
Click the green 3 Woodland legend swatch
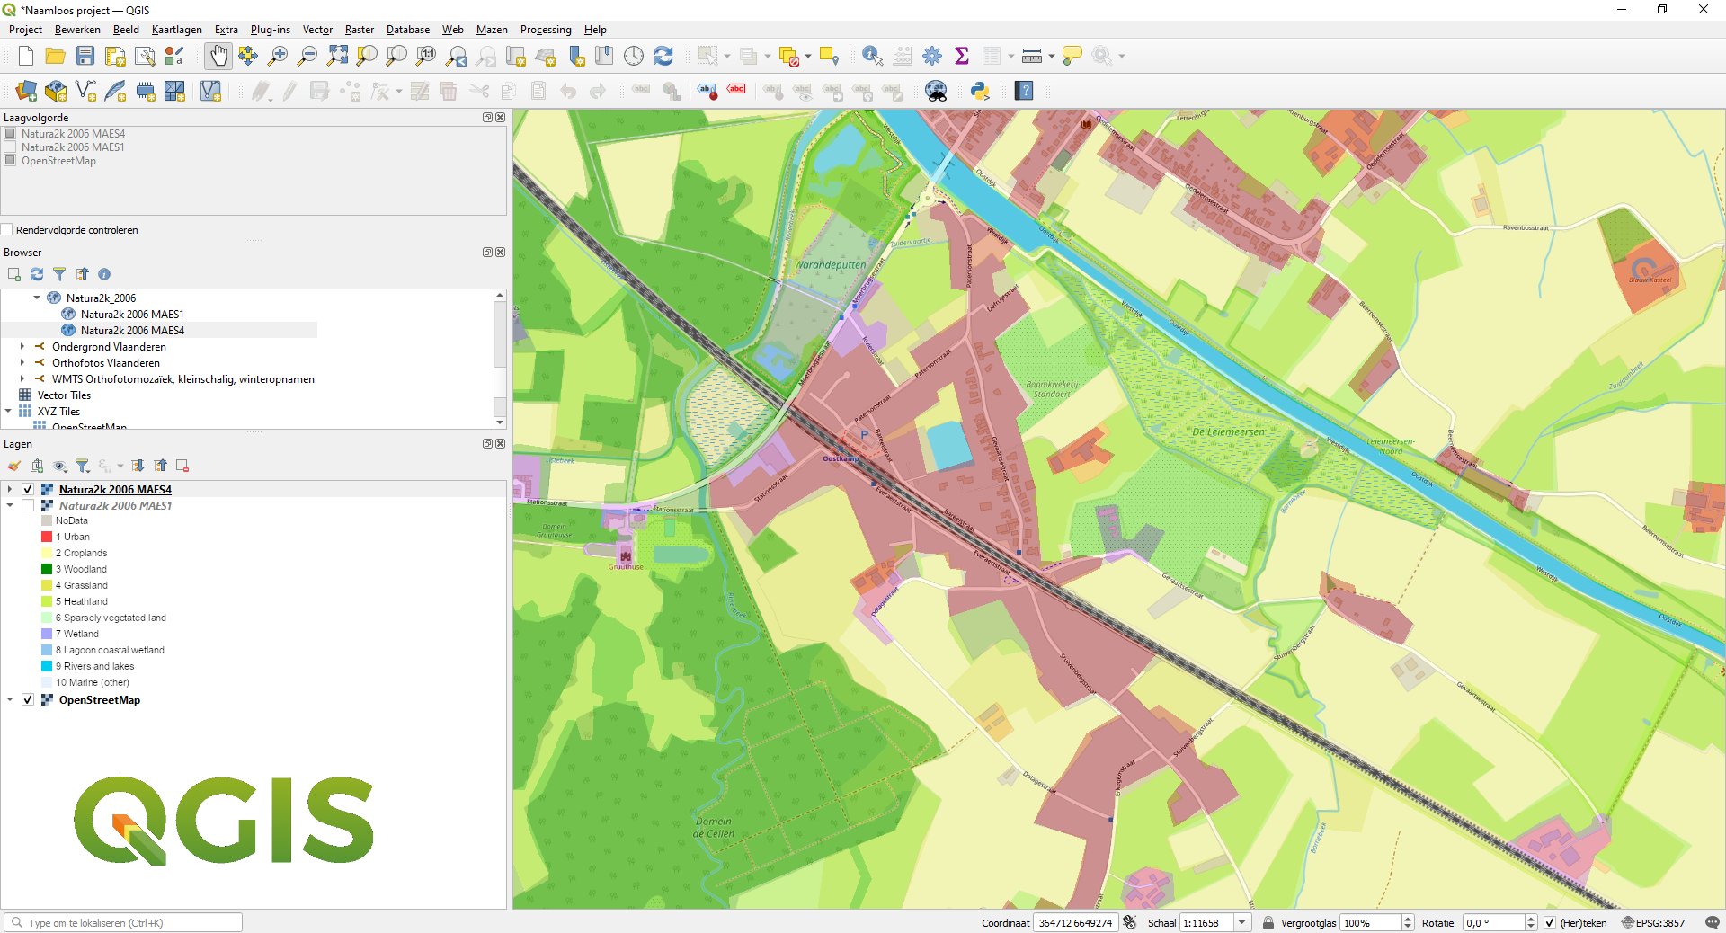tap(47, 570)
